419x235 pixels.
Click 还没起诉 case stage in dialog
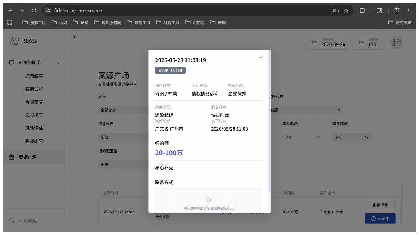[x=164, y=115]
